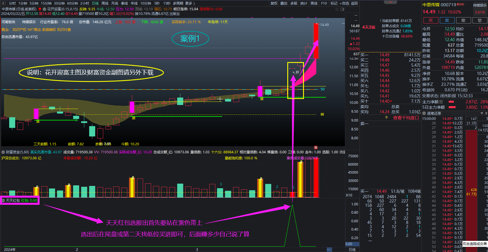Open 统计 statistics tool
This screenshot has height=252, width=488.
[x=304, y=3]
